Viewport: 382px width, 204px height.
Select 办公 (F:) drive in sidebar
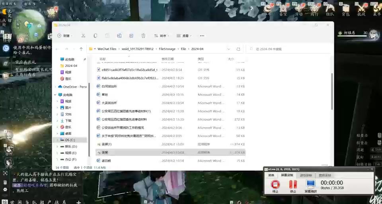tap(69, 159)
